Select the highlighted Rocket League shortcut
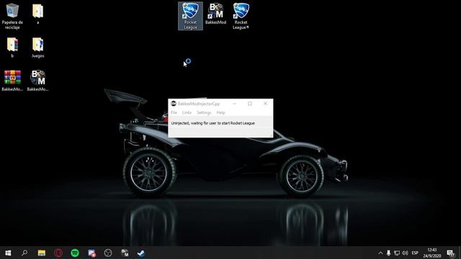Viewport: 461px width, 259px height. [190, 16]
